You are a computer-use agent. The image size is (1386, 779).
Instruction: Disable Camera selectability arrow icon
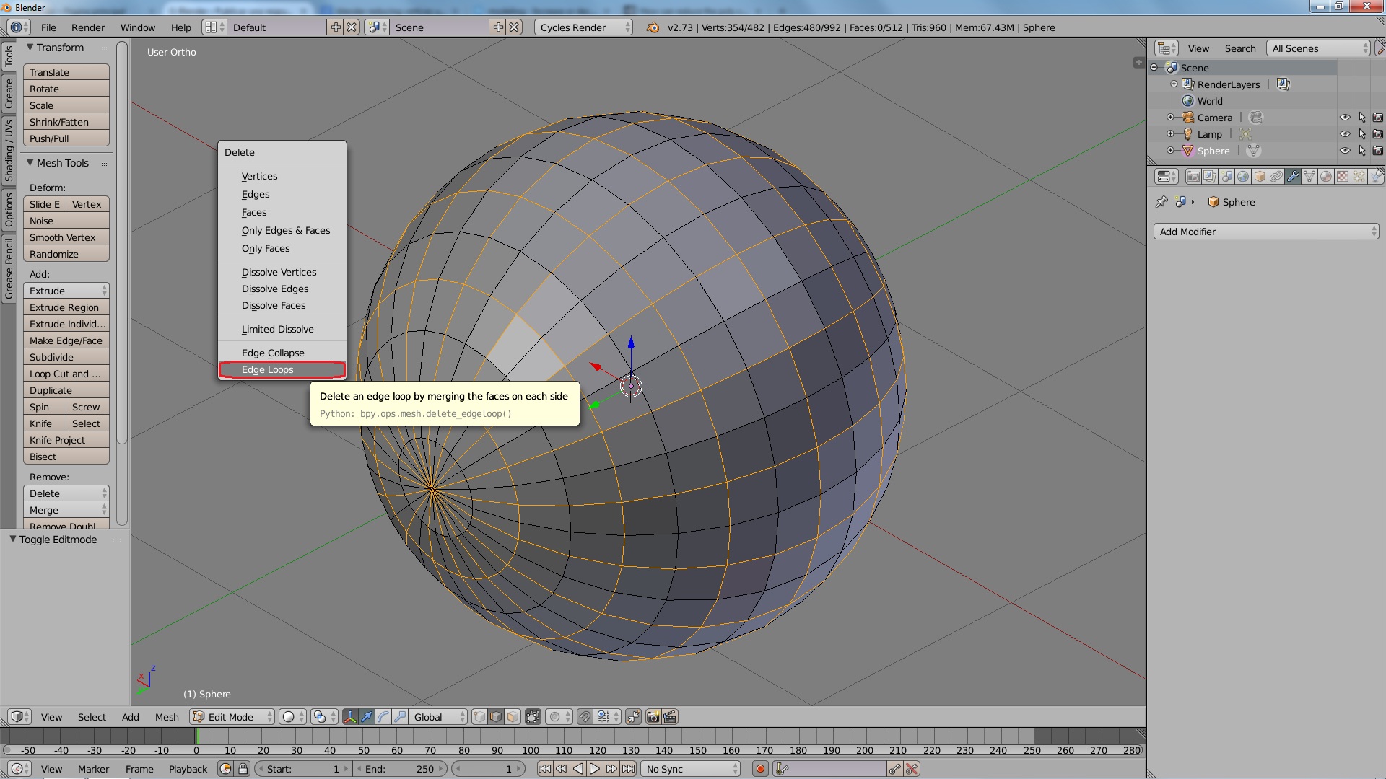click(1361, 118)
